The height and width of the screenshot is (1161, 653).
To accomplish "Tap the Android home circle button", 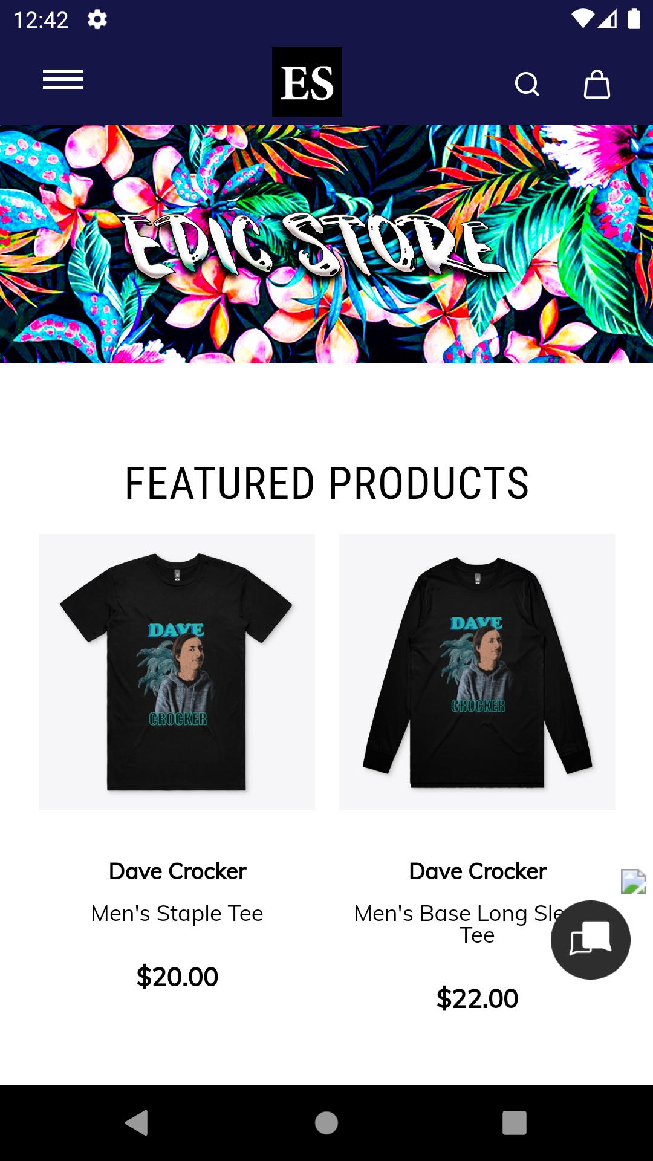I will click(x=326, y=1123).
